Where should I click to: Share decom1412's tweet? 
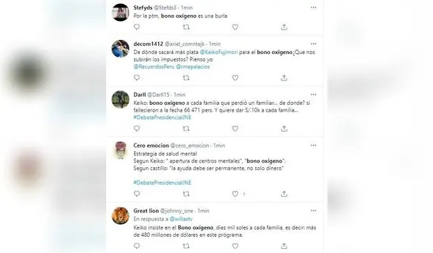(284, 78)
